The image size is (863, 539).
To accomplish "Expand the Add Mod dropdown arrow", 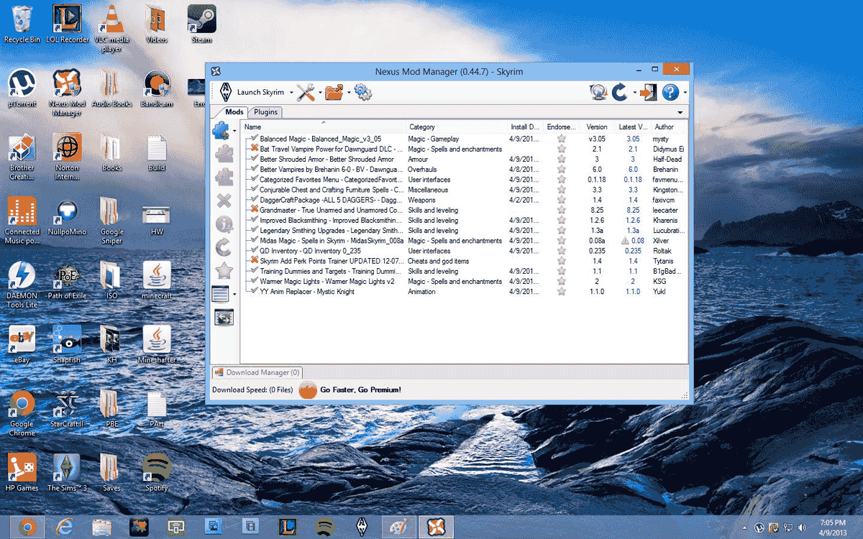I will (x=234, y=132).
